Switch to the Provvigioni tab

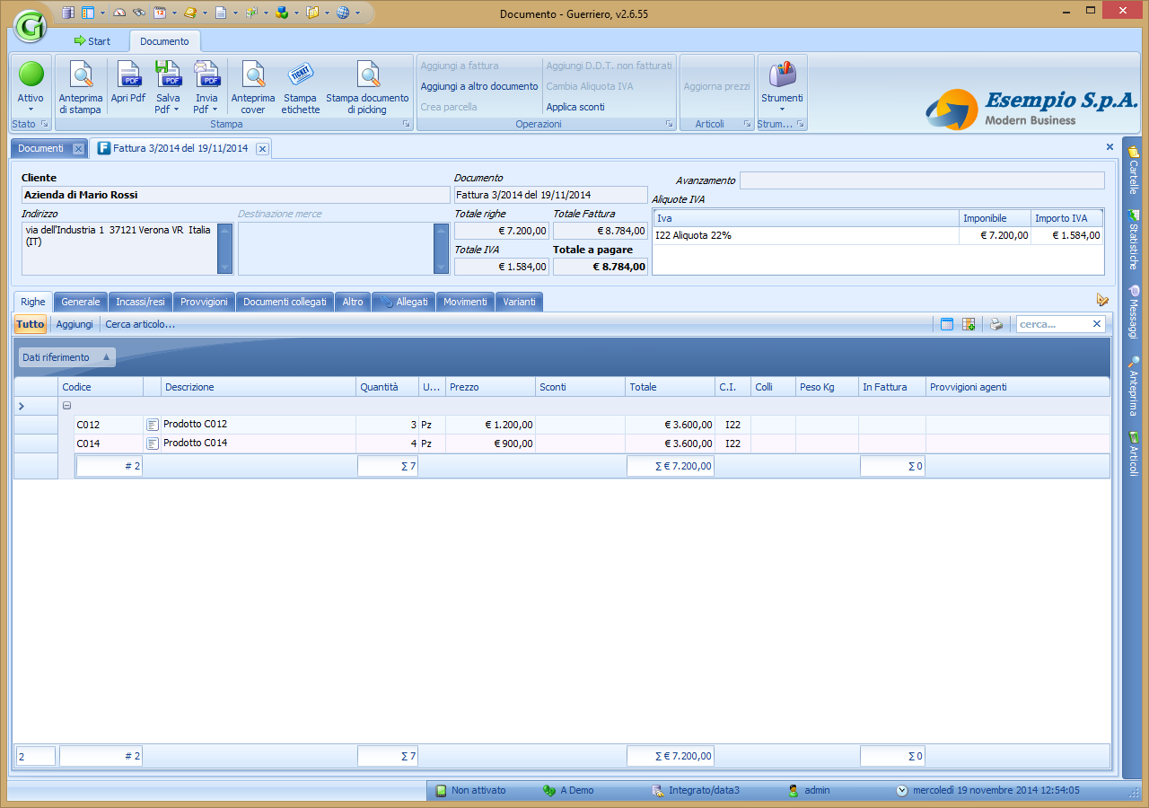tap(205, 302)
